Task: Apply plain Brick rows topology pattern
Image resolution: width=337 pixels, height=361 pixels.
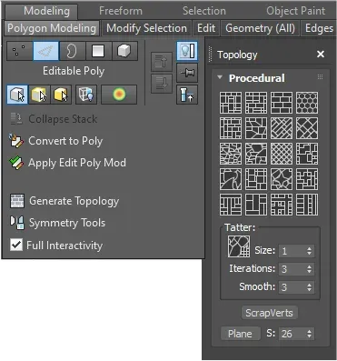Action: point(282,103)
